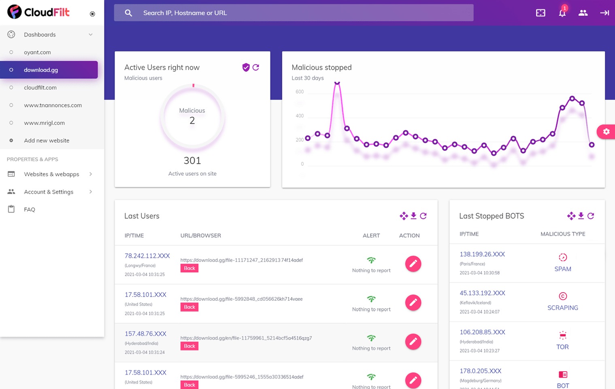
Task: Open the pink settings gear tab
Action: pos(606,132)
